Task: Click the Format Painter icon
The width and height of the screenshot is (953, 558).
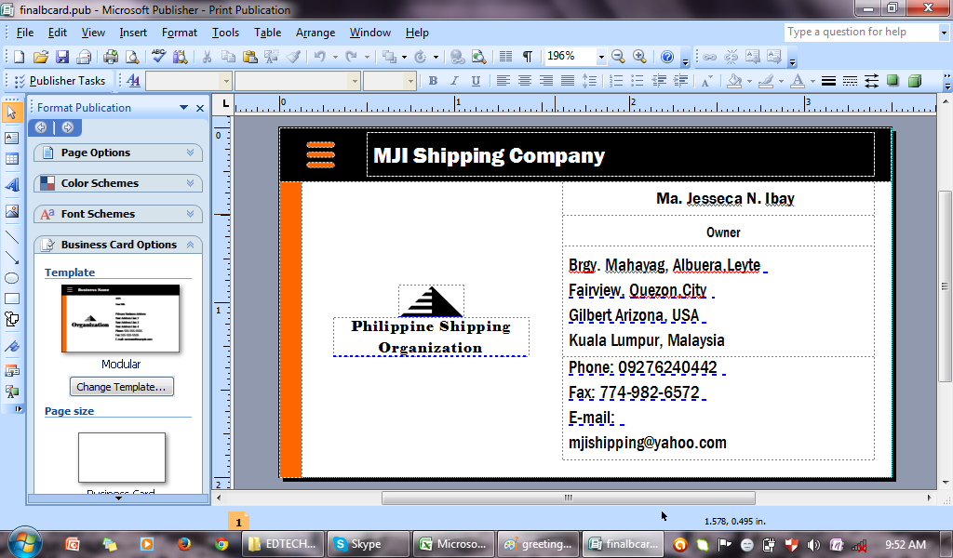Action: pyautogui.click(x=292, y=58)
